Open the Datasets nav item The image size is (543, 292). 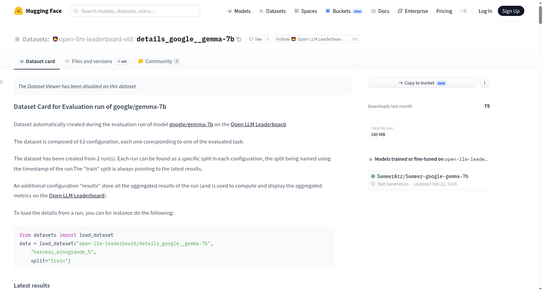pyautogui.click(x=272, y=11)
